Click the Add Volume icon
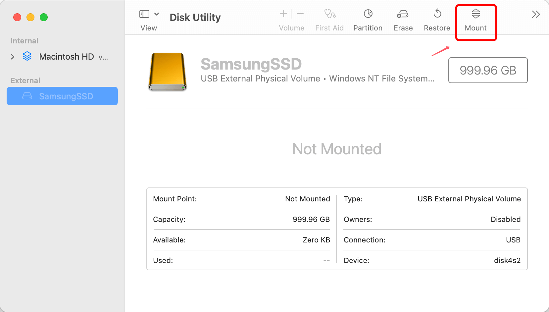Image resolution: width=549 pixels, height=312 pixels. click(283, 14)
